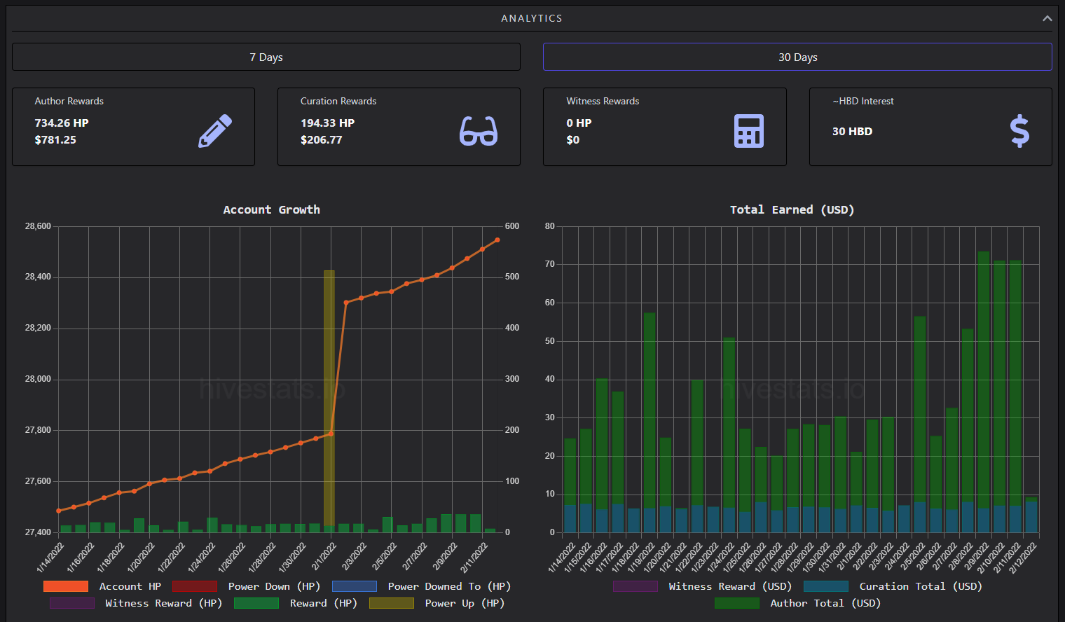Click the glasses icon in Curation Rewards

pos(479,131)
